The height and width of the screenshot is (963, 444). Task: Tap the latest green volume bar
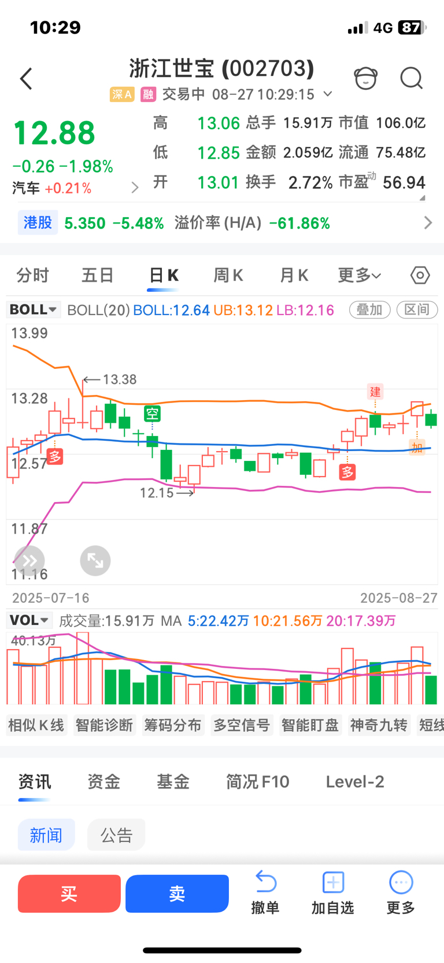431,689
